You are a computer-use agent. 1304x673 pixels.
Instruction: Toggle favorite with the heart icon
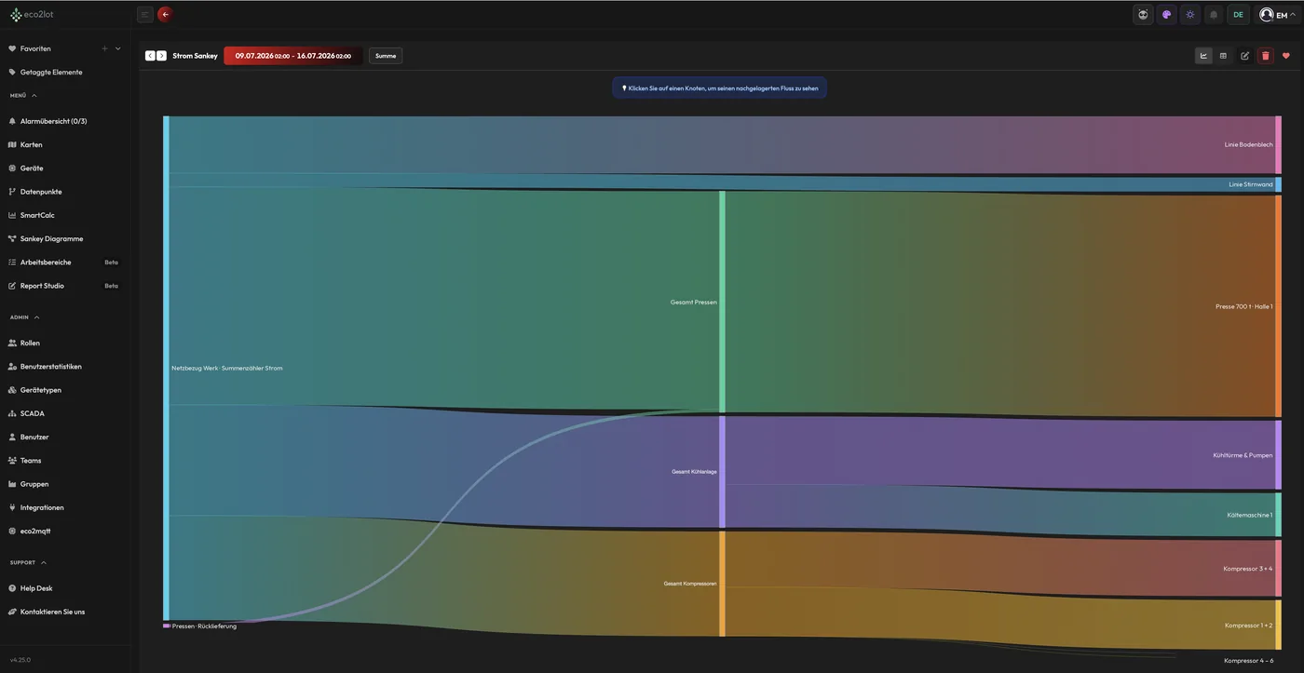point(1286,56)
